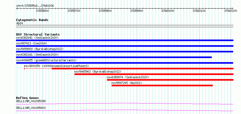Select variant label nsv997413 (Coe2014)
This screenshot has height=114, width=241.
(x=32, y=43)
